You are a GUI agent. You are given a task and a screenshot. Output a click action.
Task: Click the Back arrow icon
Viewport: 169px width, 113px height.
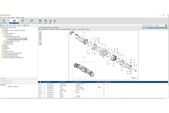pyautogui.click(x=50, y=21)
